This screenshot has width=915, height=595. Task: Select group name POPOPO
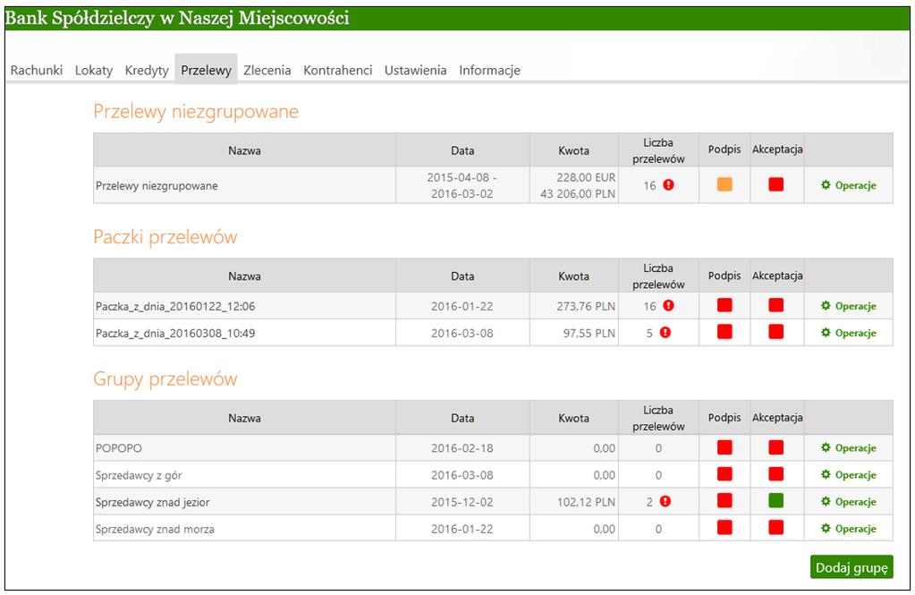click(118, 448)
